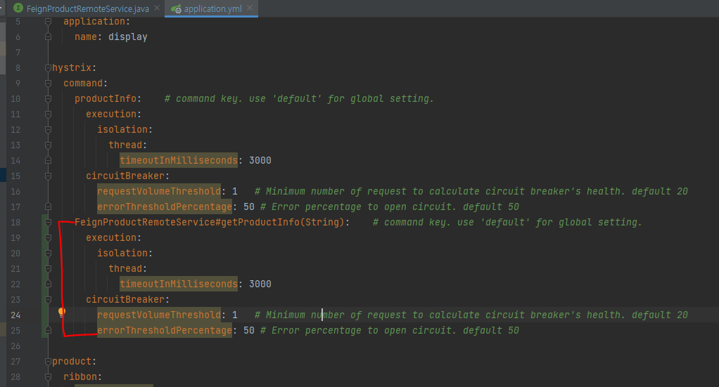This screenshot has height=387, width=719.
Task: Click the 'productInfo' key on line 10
Action: click(x=106, y=99)
